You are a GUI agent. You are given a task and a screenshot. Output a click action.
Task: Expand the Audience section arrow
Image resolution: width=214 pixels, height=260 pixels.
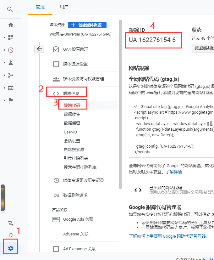coord(4,63)
